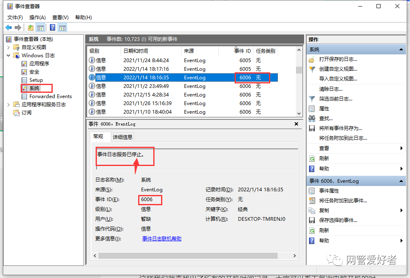Screen dimensions: 410x278
Task: Navigate back using the blue arrow
Action: 8,27
